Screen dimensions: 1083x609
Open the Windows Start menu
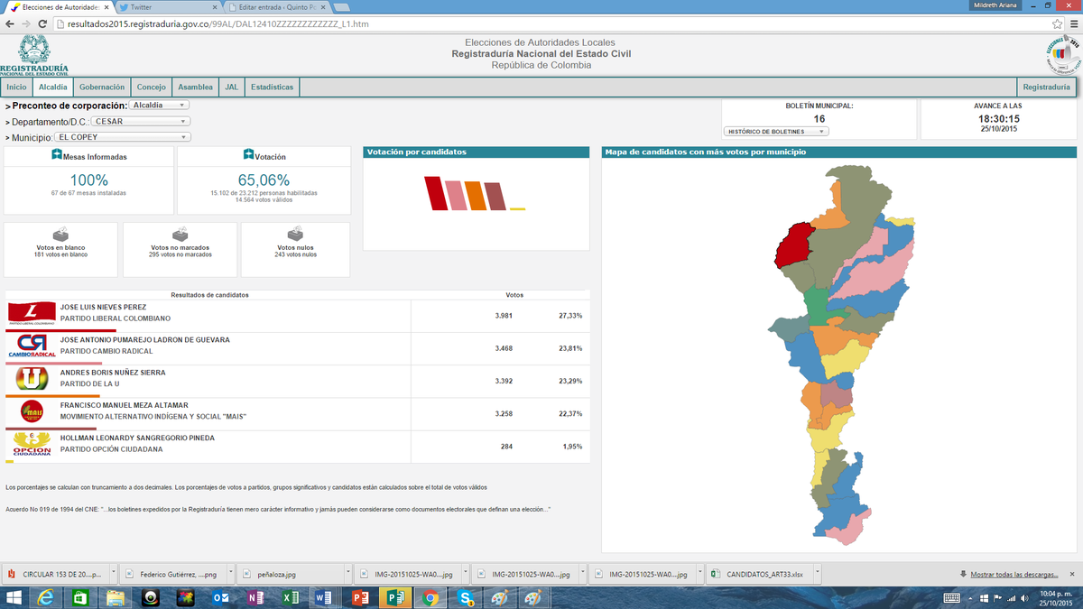15,598
